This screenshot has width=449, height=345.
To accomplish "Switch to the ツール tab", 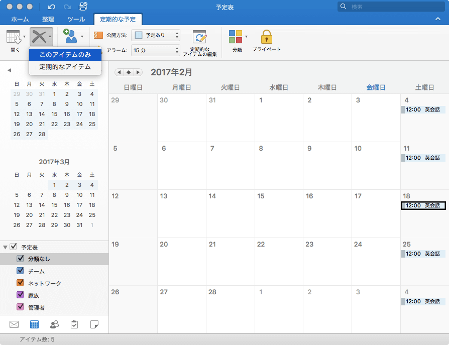I will pyautogui.click(x=76, y=19).
